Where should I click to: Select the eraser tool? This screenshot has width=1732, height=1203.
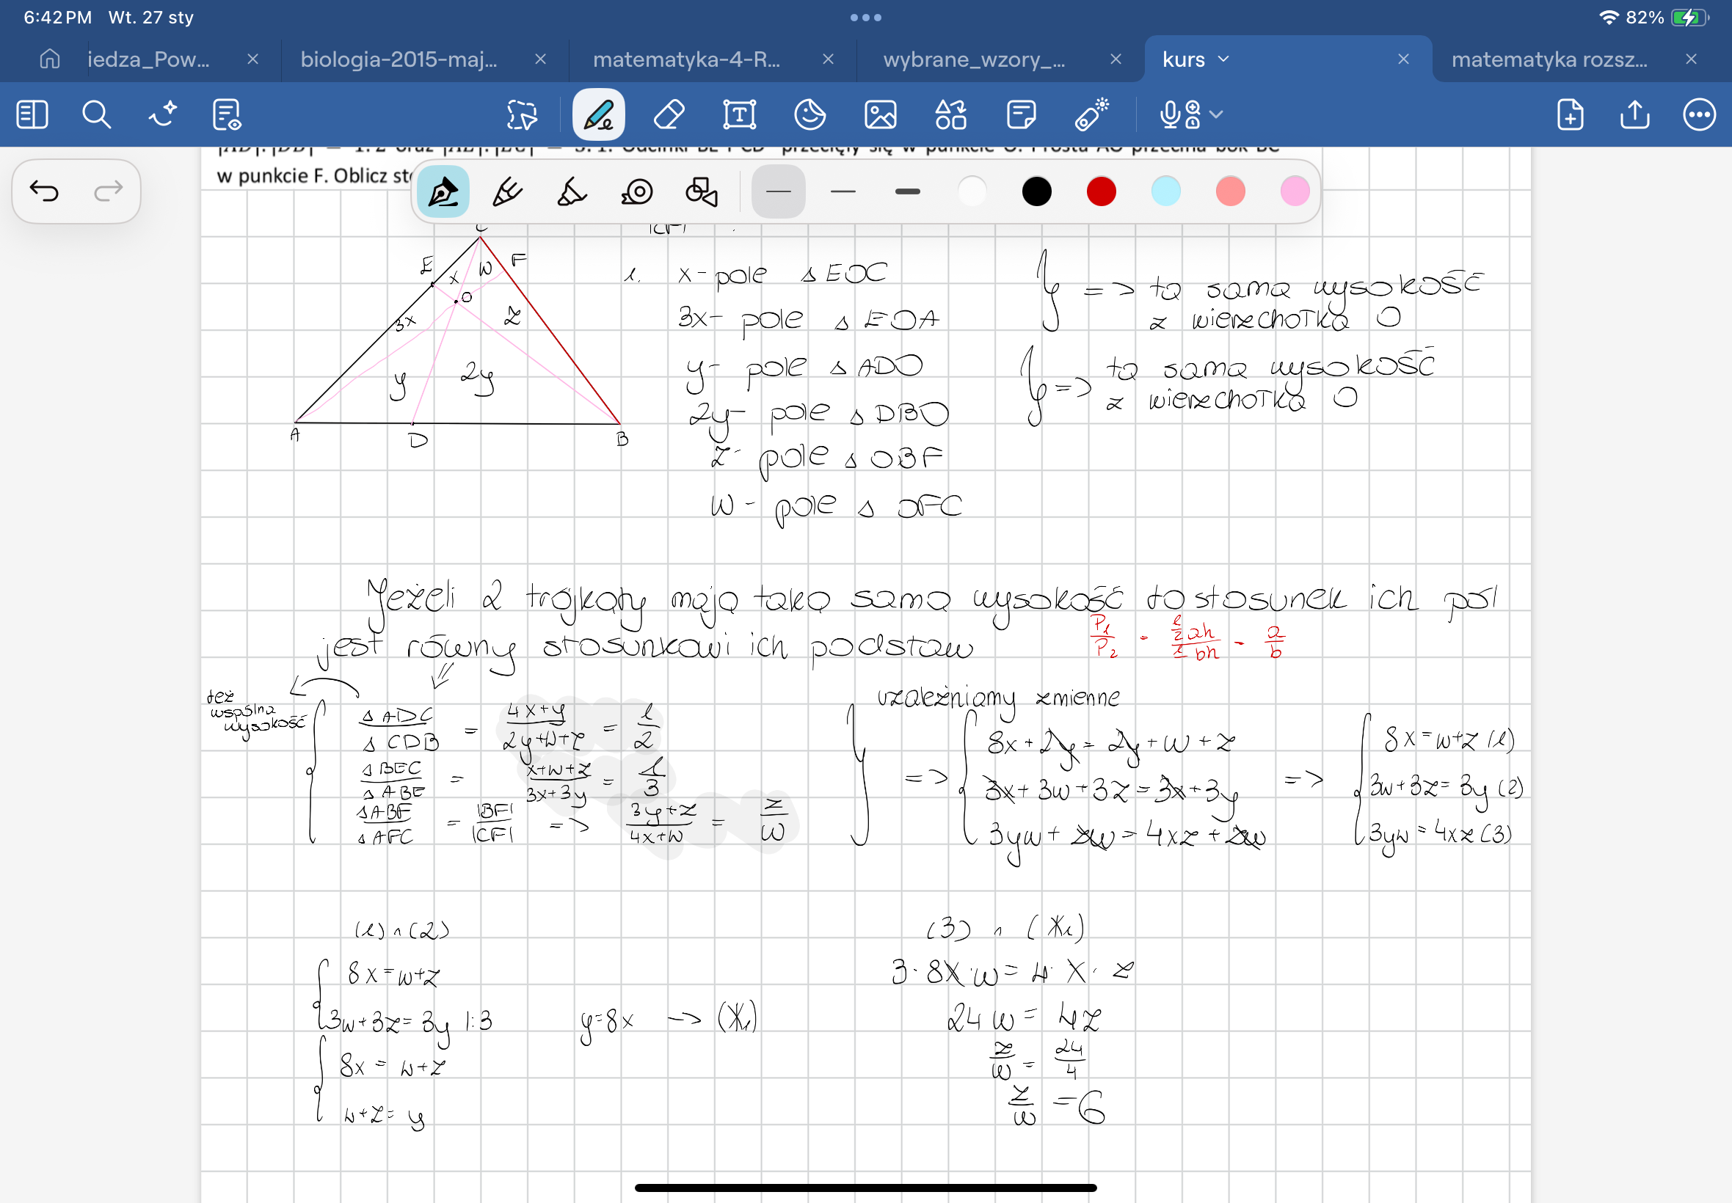pyautogui.click(x=669, y=115)
